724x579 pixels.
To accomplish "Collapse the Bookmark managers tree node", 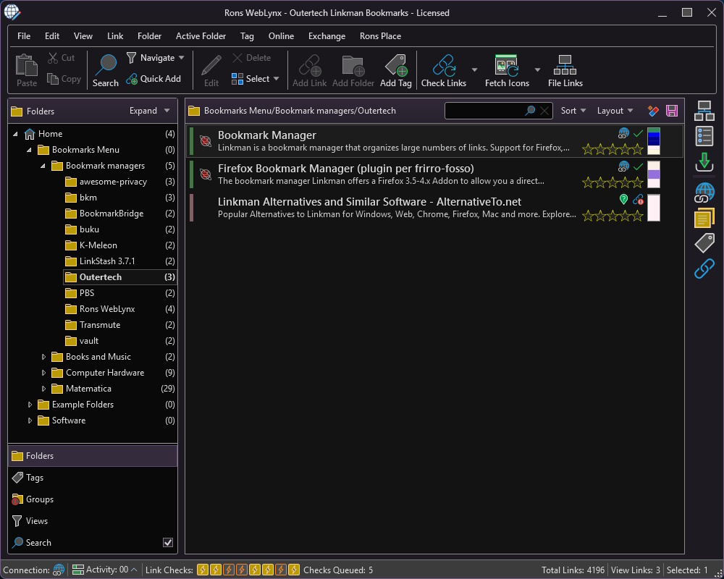I will click(43, 166).
